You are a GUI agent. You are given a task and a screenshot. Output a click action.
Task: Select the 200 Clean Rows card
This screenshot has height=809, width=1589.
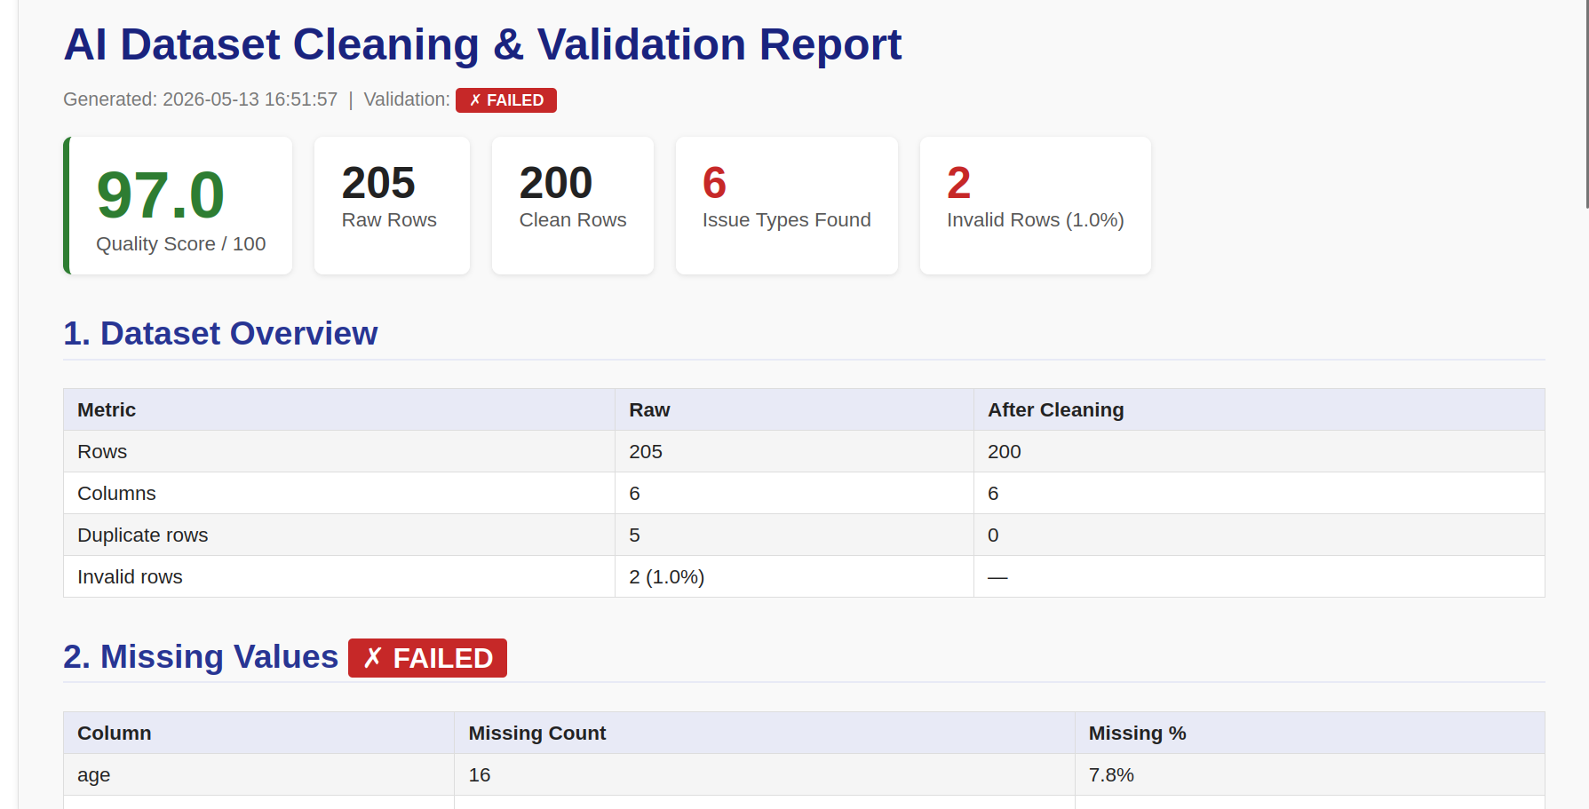pos(573,206)
